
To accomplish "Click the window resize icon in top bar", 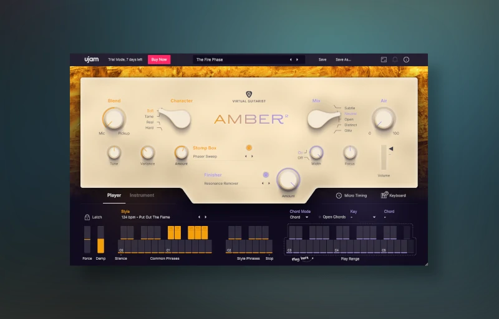I will 384,59.
